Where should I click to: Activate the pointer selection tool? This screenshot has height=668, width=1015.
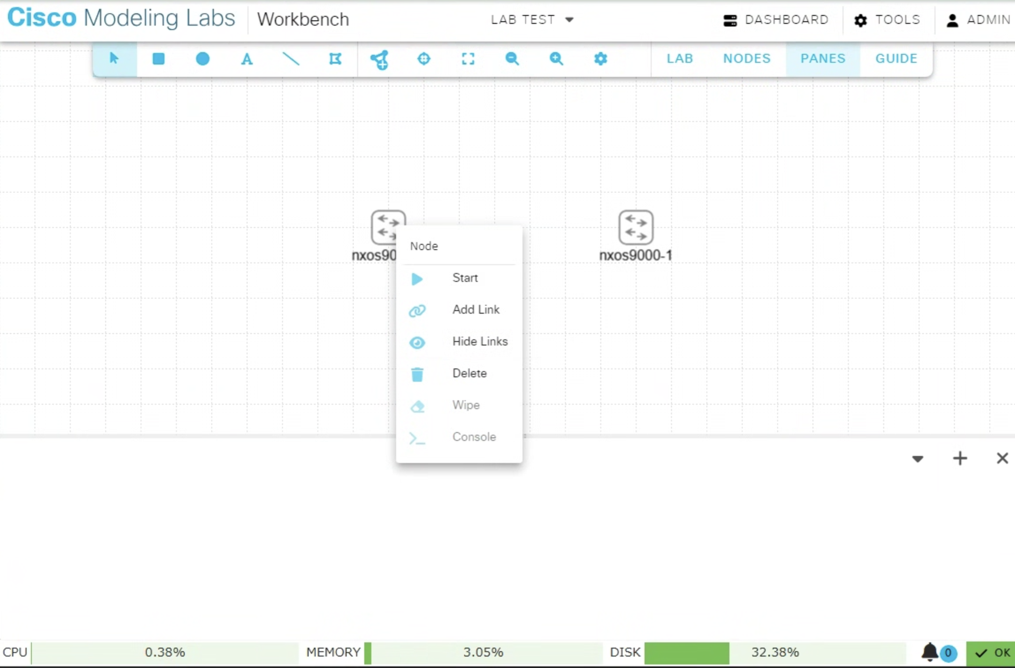tap(114, 59)
